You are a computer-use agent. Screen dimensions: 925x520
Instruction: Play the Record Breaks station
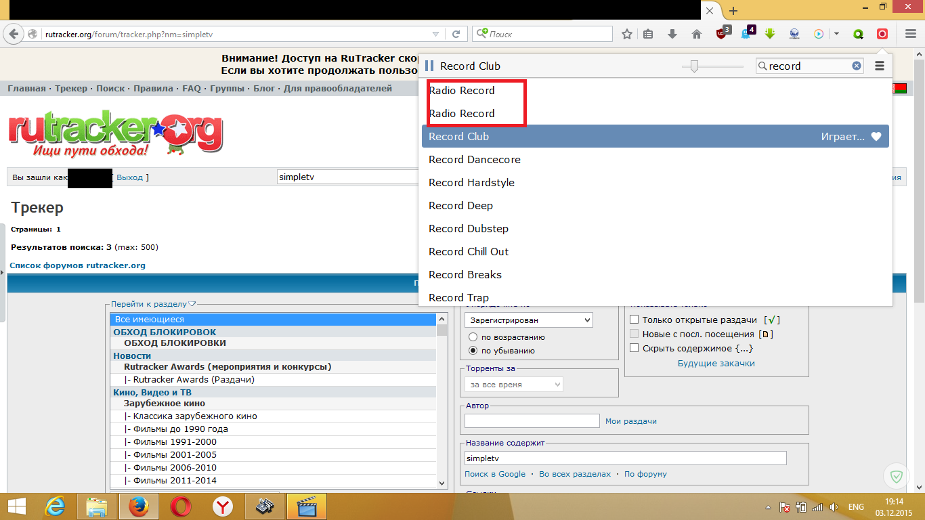pyautogui.click(x=655, y=275)
